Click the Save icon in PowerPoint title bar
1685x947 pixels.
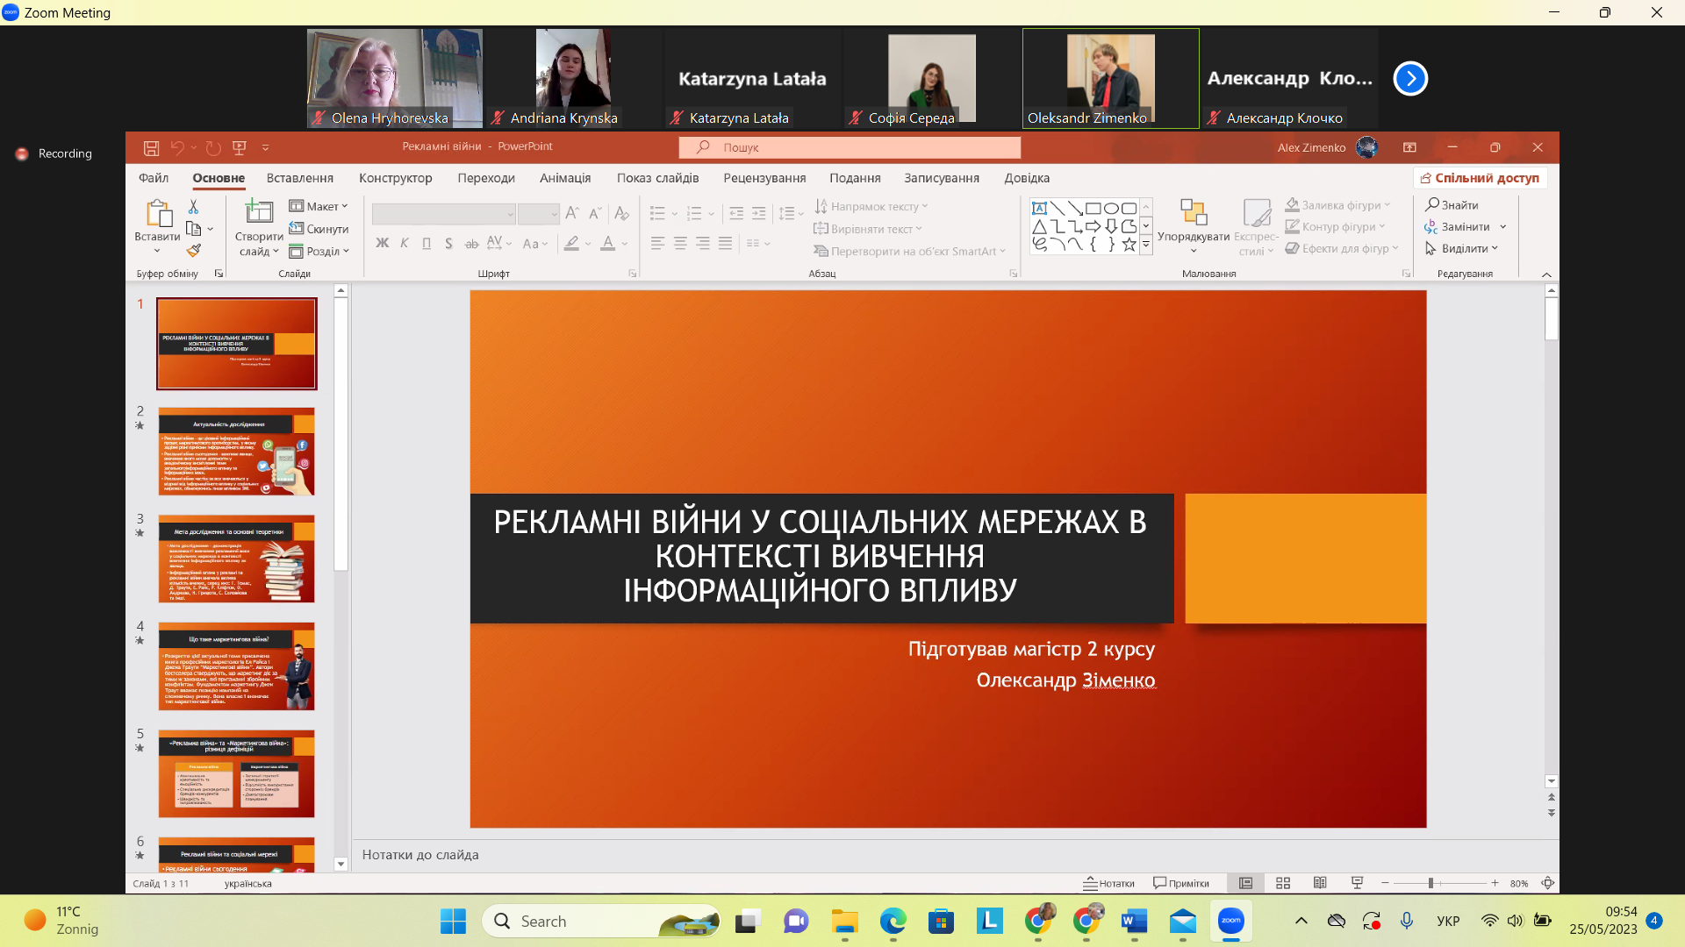tap(151, 147)
